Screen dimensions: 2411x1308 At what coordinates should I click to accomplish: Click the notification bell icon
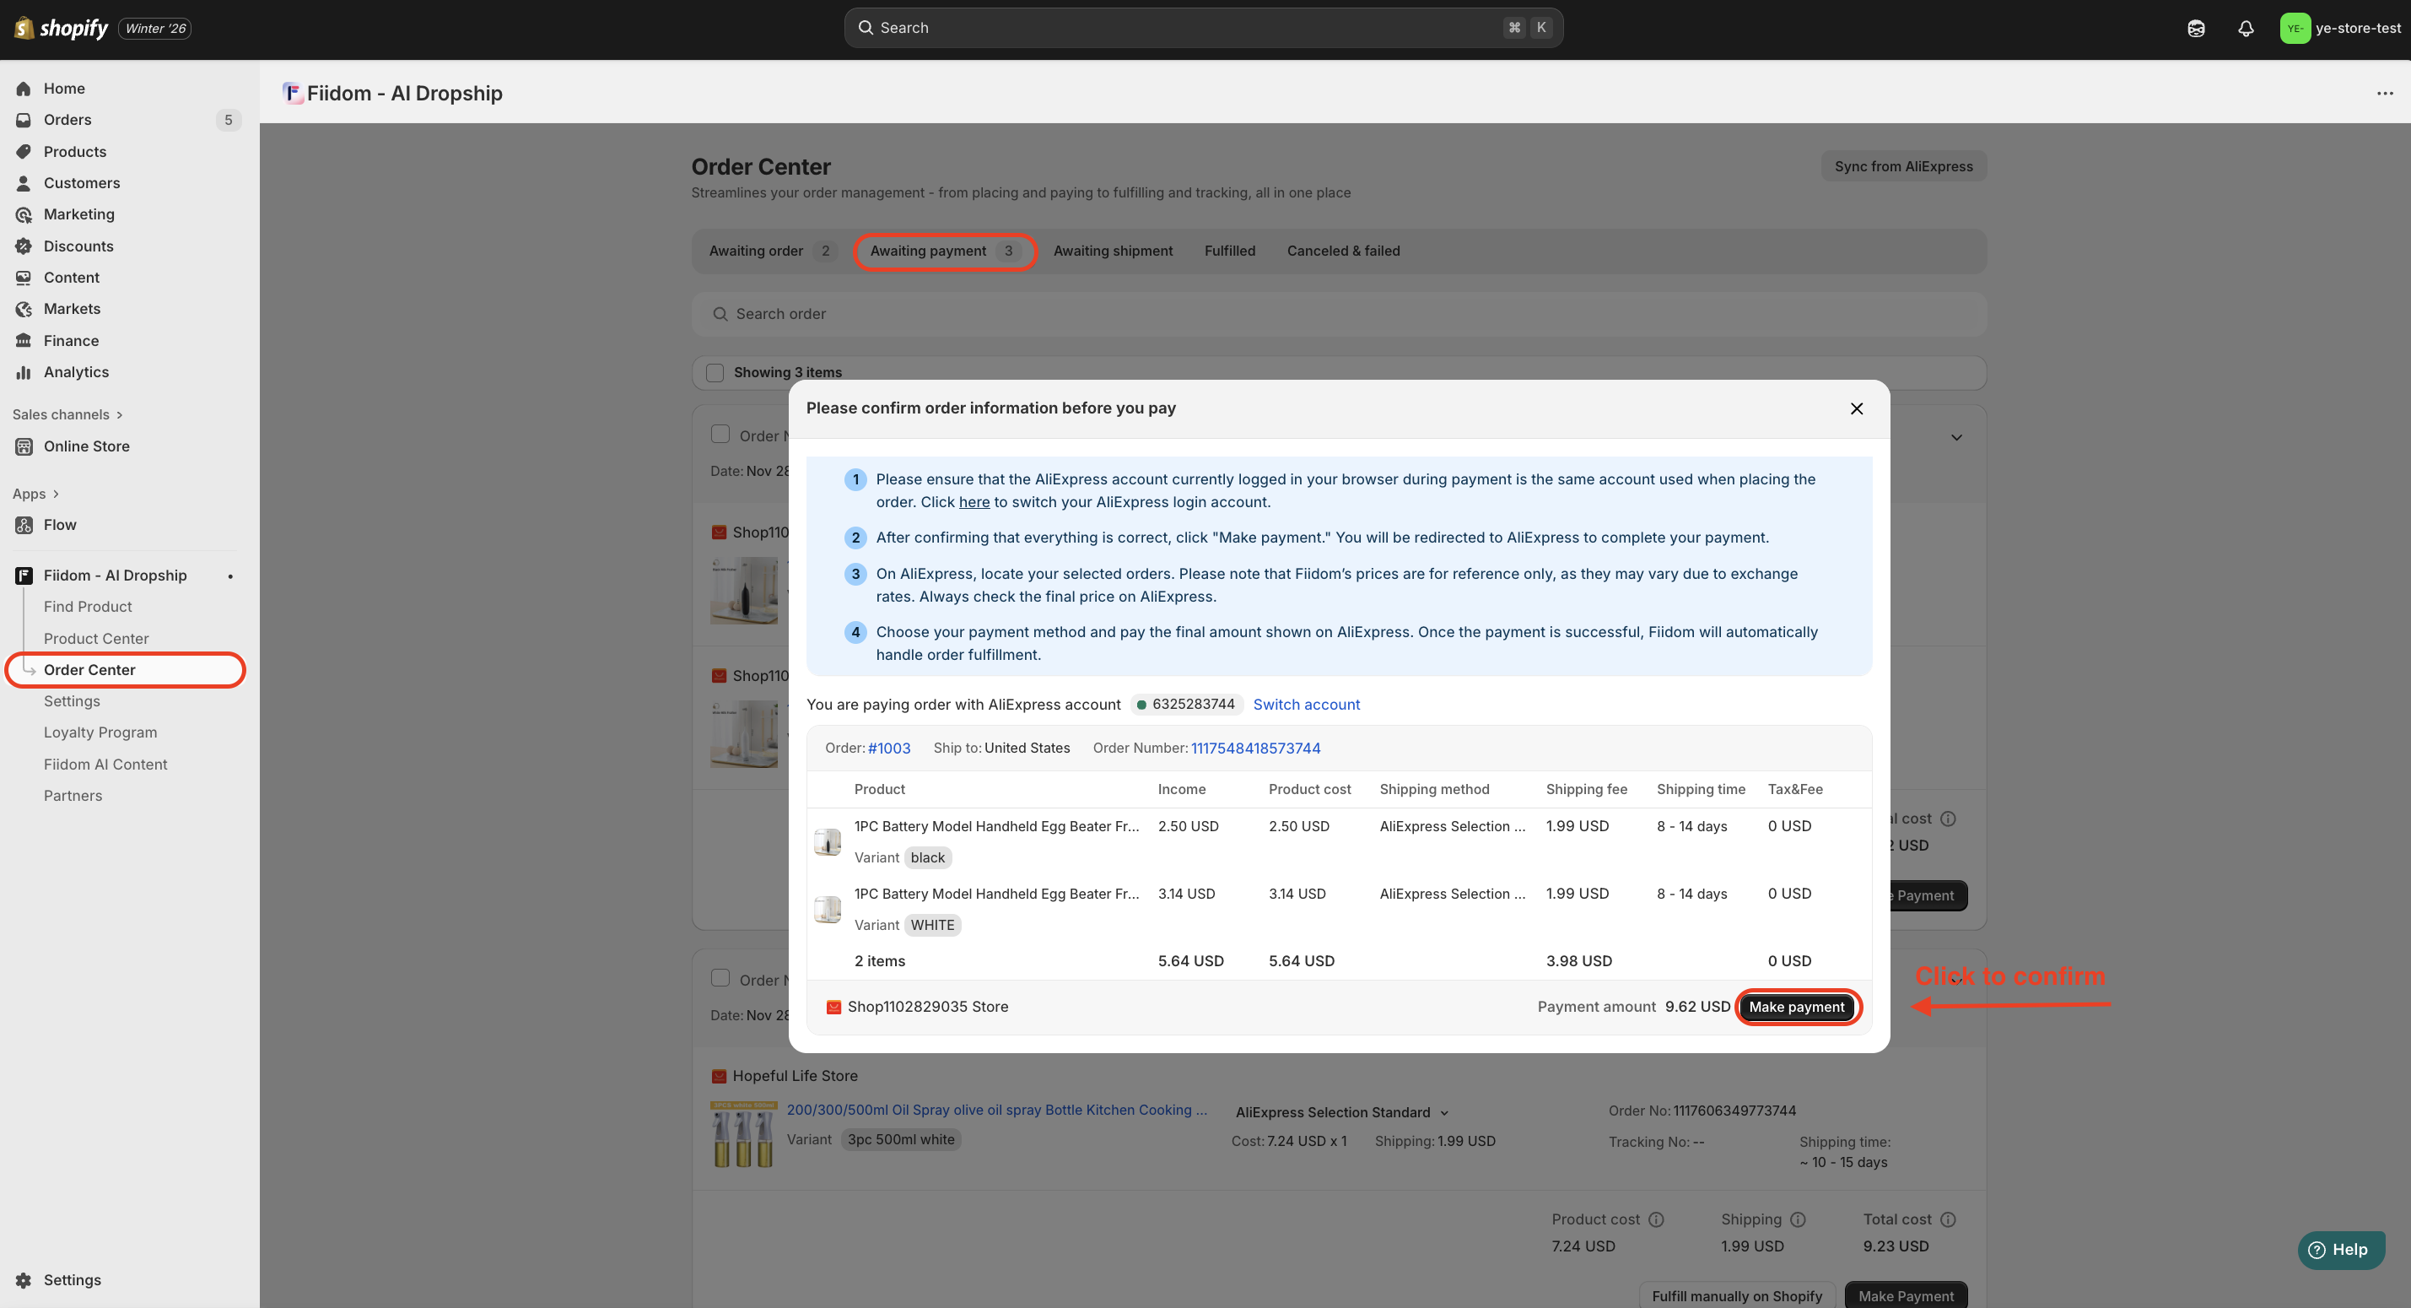pyautogui.click(x=2246, y=28)
